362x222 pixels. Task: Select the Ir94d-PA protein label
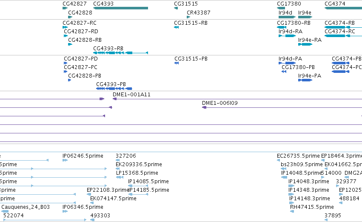tap(290, 59)
